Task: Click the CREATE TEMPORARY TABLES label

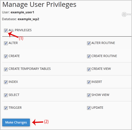Action: pos(30,69)
